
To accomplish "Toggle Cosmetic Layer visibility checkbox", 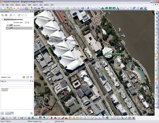I will 8,22.
